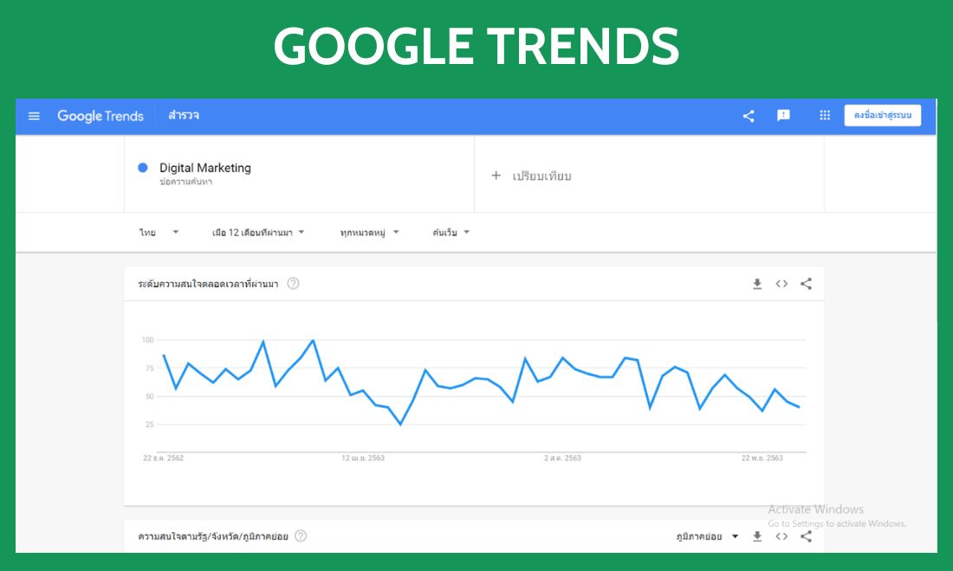Viewport: 953px width, 571px height.
Task: Click the Google Trends logo
Action: [x=100, y=115]
